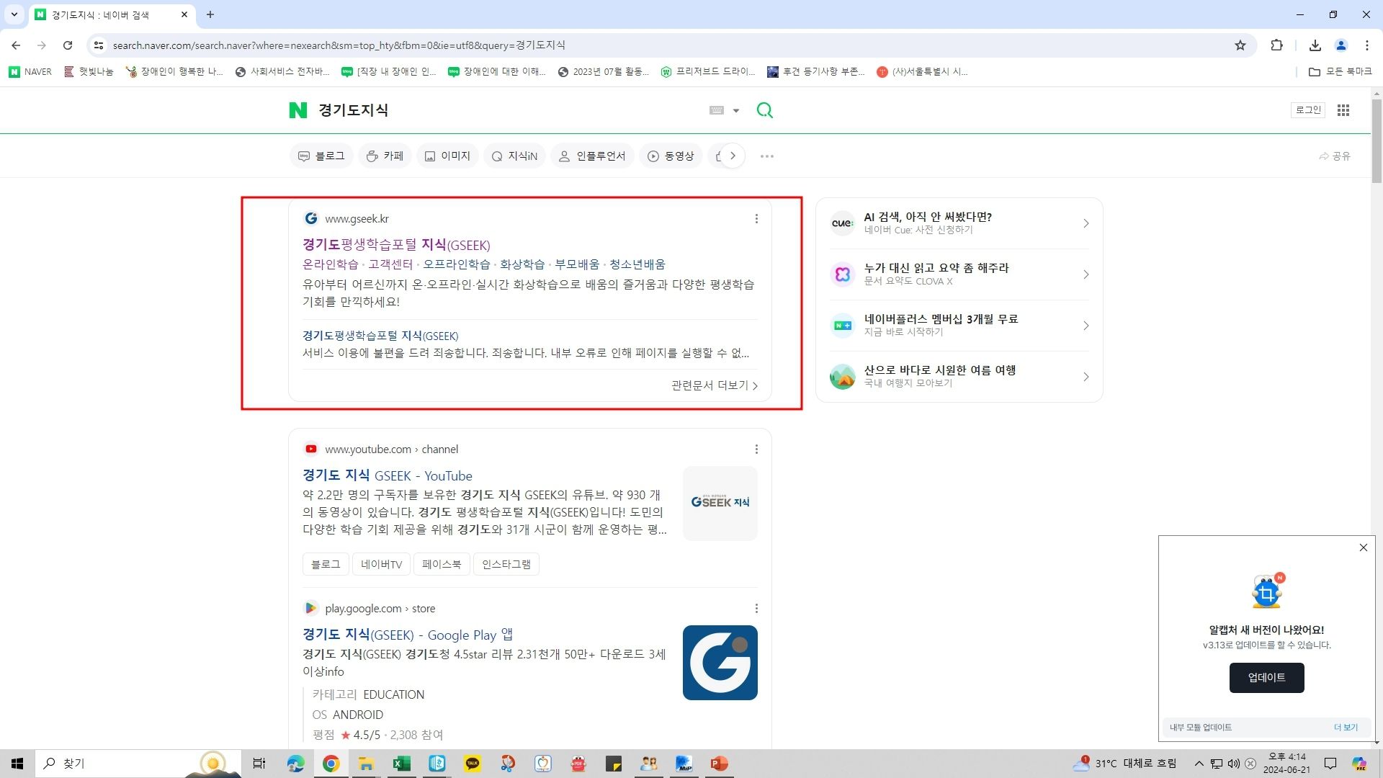This screenshot has height=778, width=1383.
Task: Open the Naver apps grid icon
Action: [1343, 110]
